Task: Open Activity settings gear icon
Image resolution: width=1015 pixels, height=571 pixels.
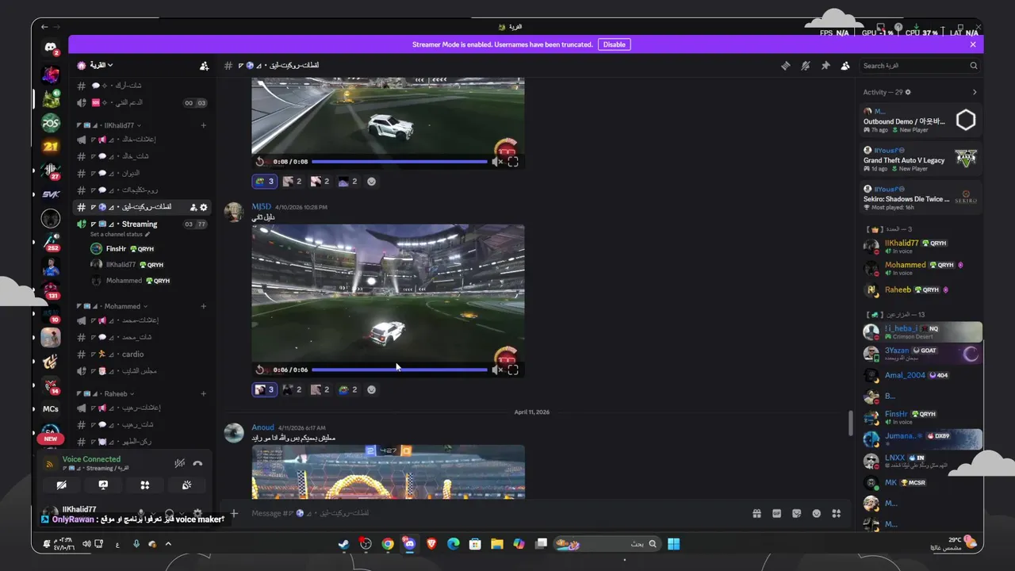Action: point(908,92)
